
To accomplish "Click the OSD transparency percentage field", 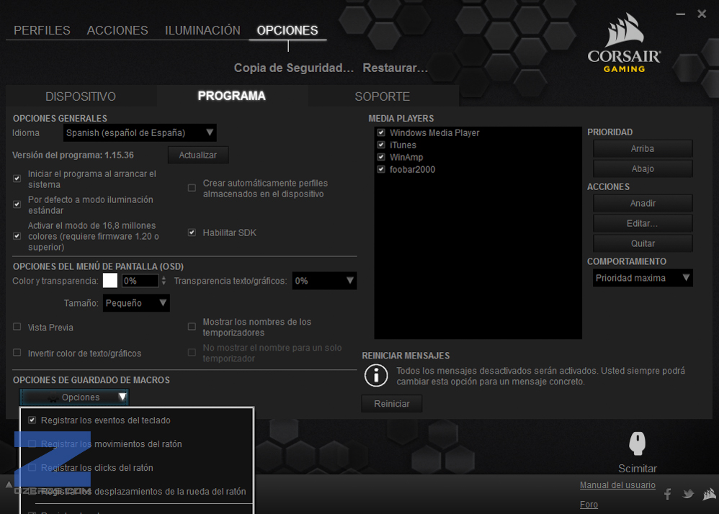I will pyautogui.click(x=139, y=281).
